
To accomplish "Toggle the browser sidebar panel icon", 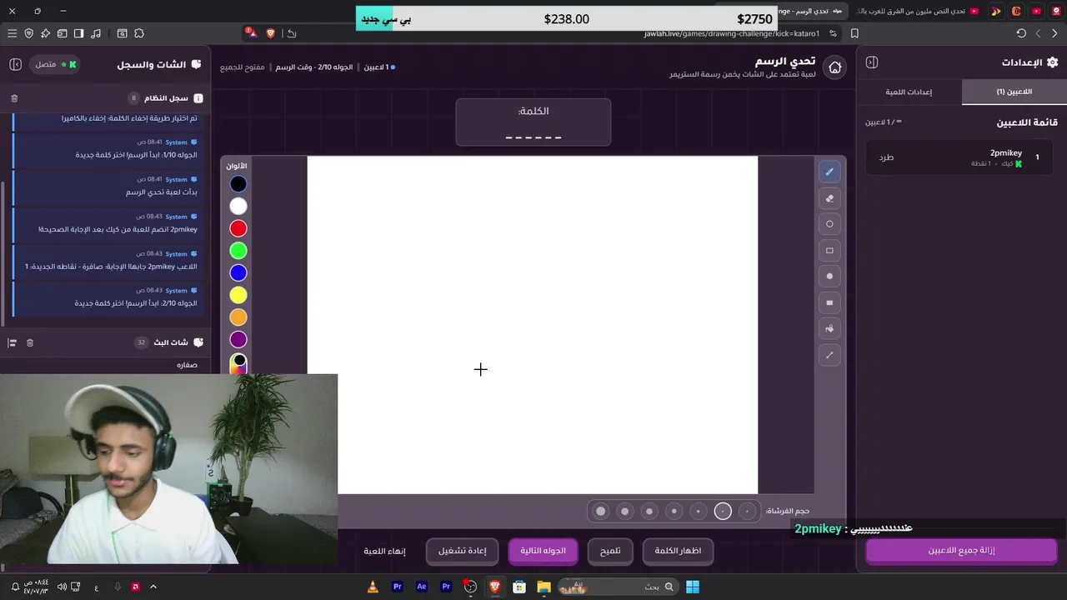I will click(78, 33).
